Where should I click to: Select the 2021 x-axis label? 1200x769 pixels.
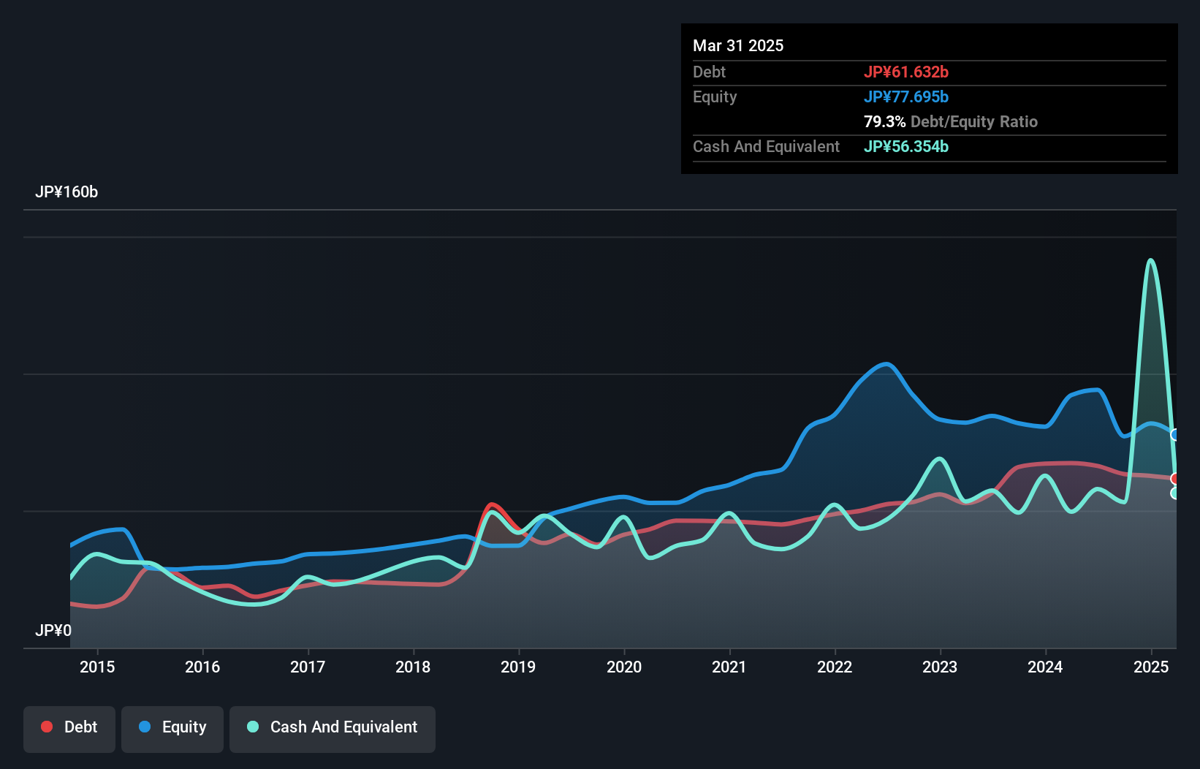(x=729, y=667)
